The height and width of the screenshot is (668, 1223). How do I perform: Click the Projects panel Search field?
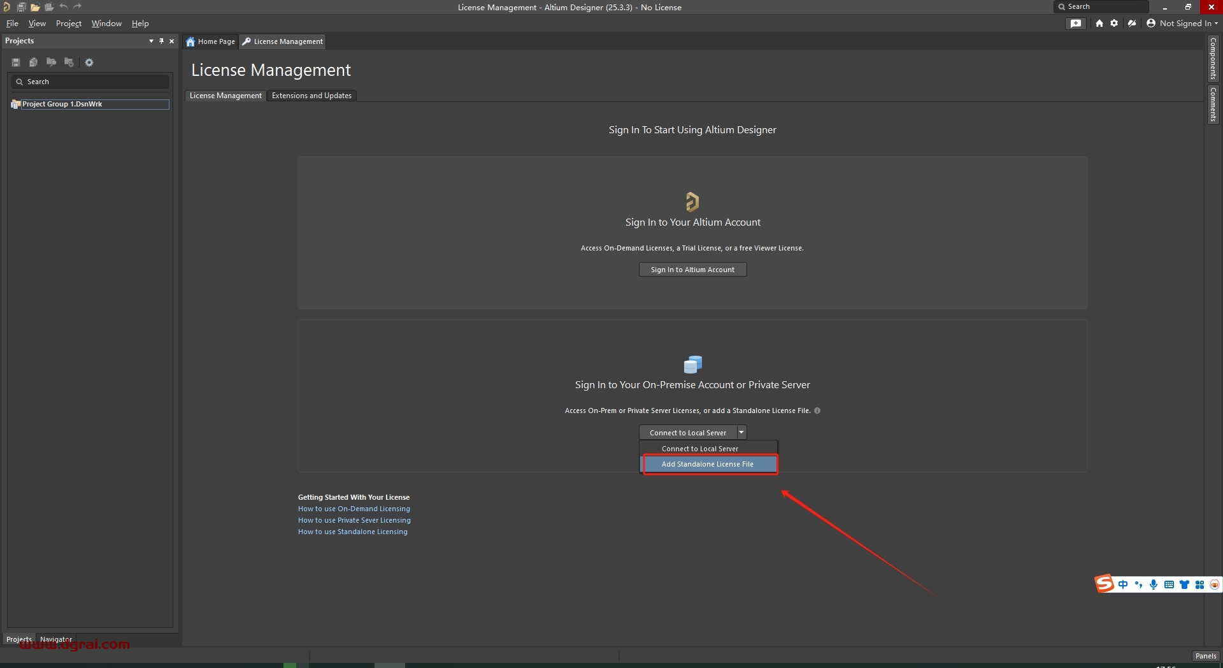click(x=90, y=82)
